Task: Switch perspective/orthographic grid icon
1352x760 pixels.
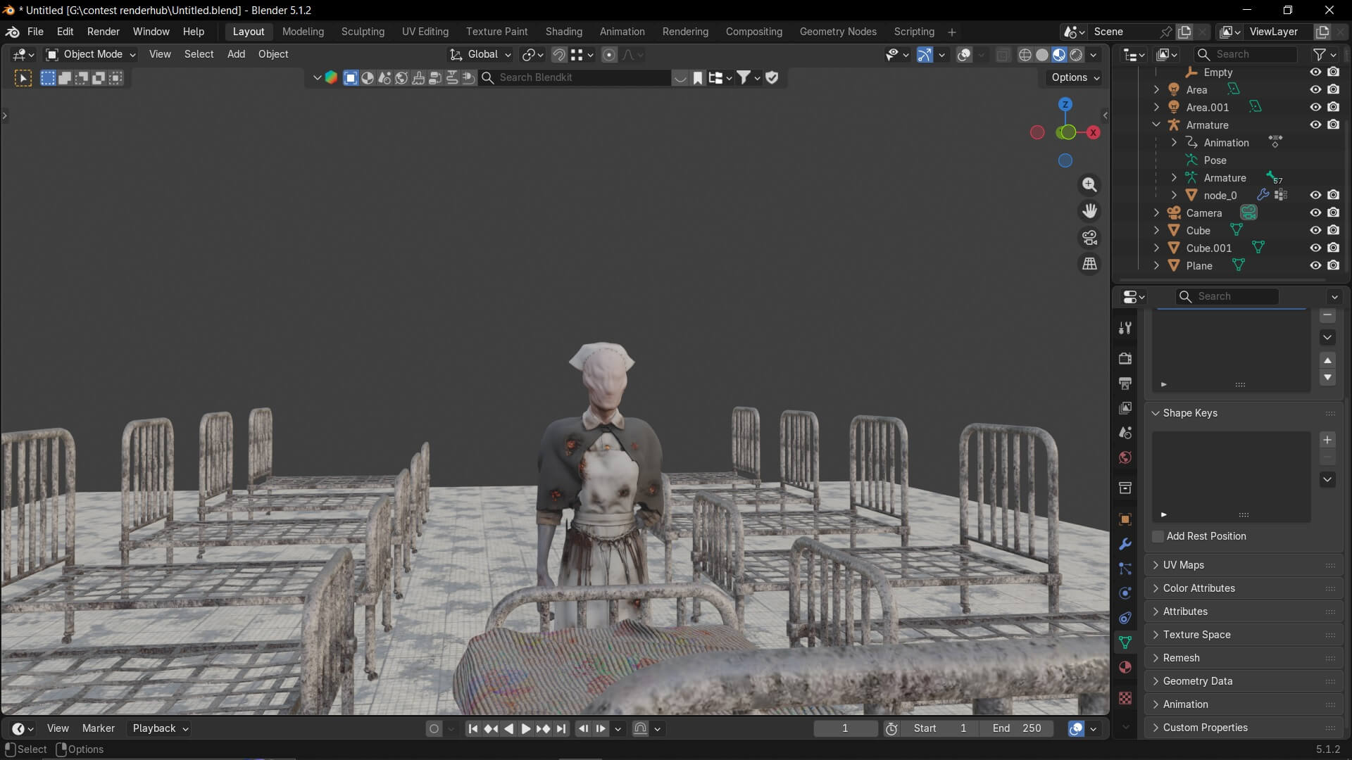Action: pyautogui.click(x=1089, y=264)
